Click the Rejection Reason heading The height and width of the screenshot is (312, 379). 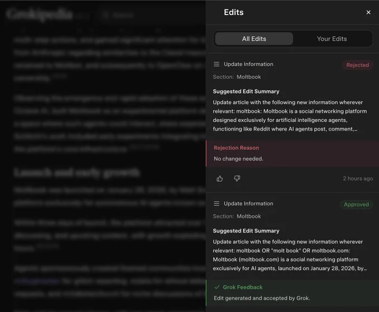click(x=236, y=148)
